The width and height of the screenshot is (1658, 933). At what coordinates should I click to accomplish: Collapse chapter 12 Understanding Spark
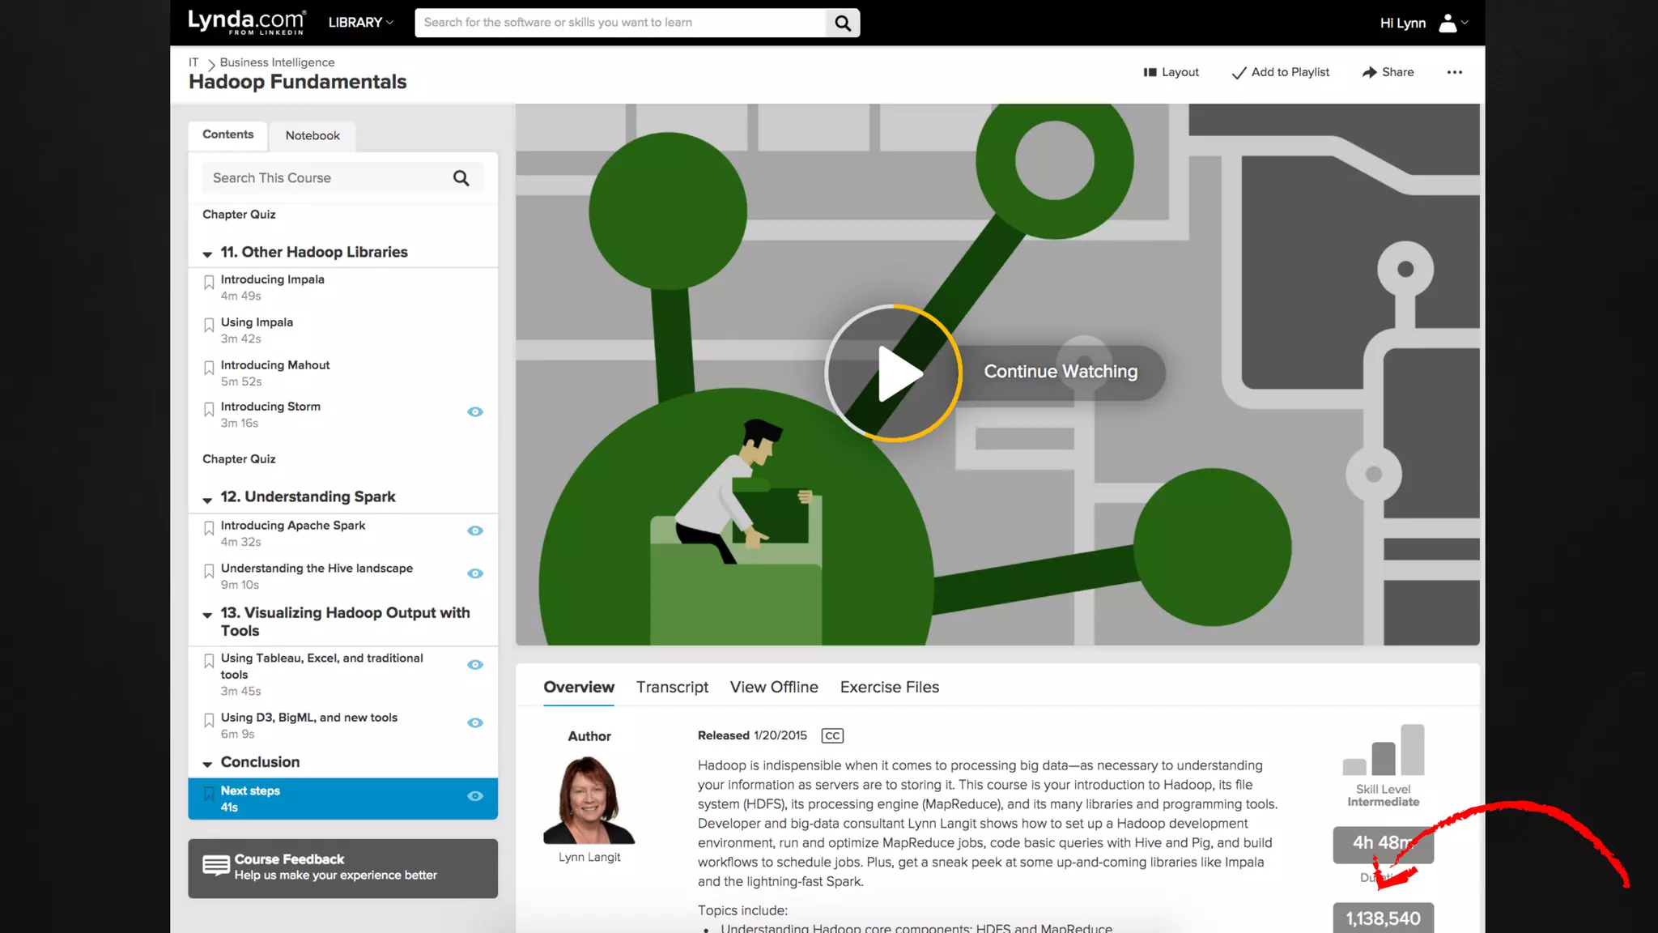[207, 499]
